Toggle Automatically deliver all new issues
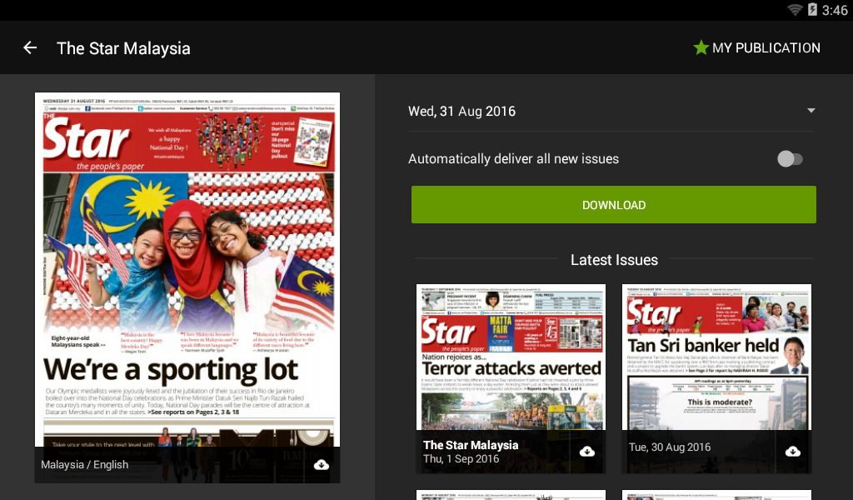Screen dimensions: 853x500 (790, 159)
